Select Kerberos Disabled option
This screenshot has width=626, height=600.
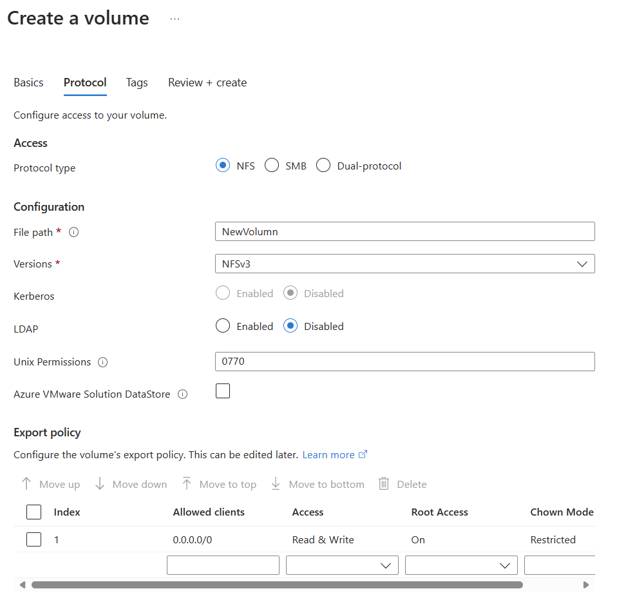[290, 293]
